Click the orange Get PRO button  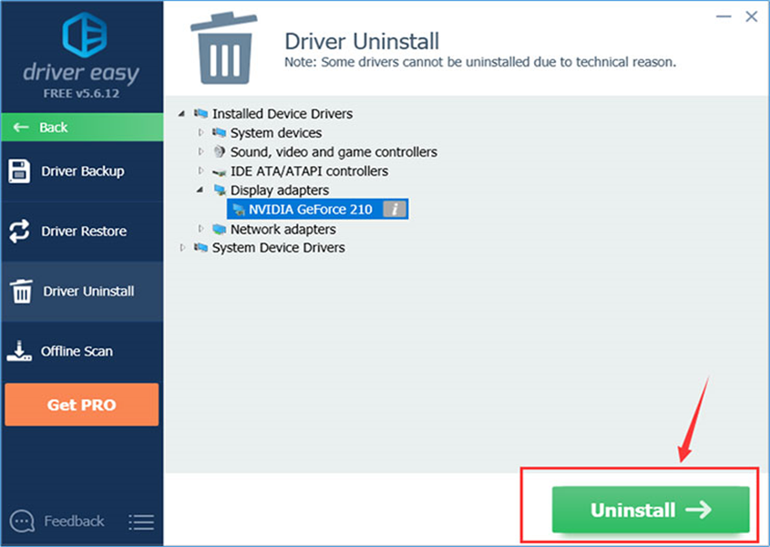pyautogui.click(x=81, y=405)
